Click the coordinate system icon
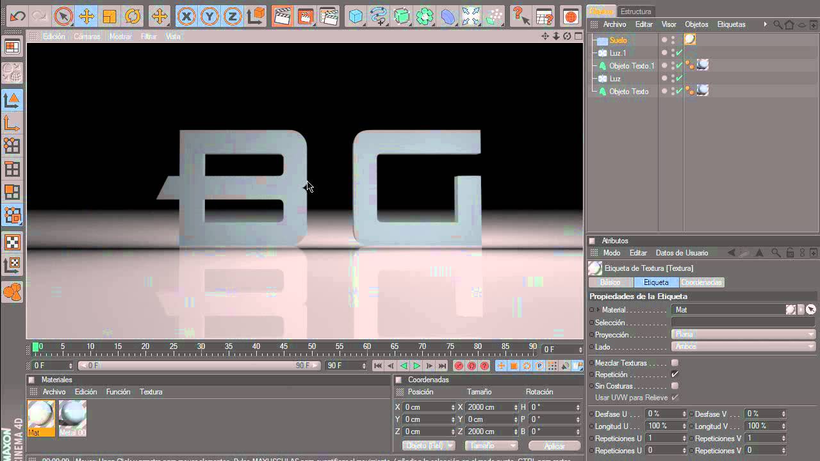This screenshot has width=820, height=461. pyautogui.click(x=256, y=16)
